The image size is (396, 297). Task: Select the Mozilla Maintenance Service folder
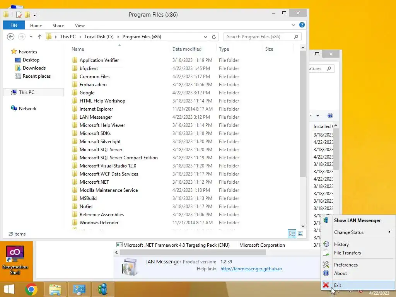109,190
